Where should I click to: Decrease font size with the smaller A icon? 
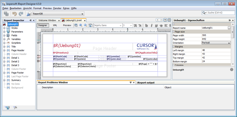[x=140, y=25]
